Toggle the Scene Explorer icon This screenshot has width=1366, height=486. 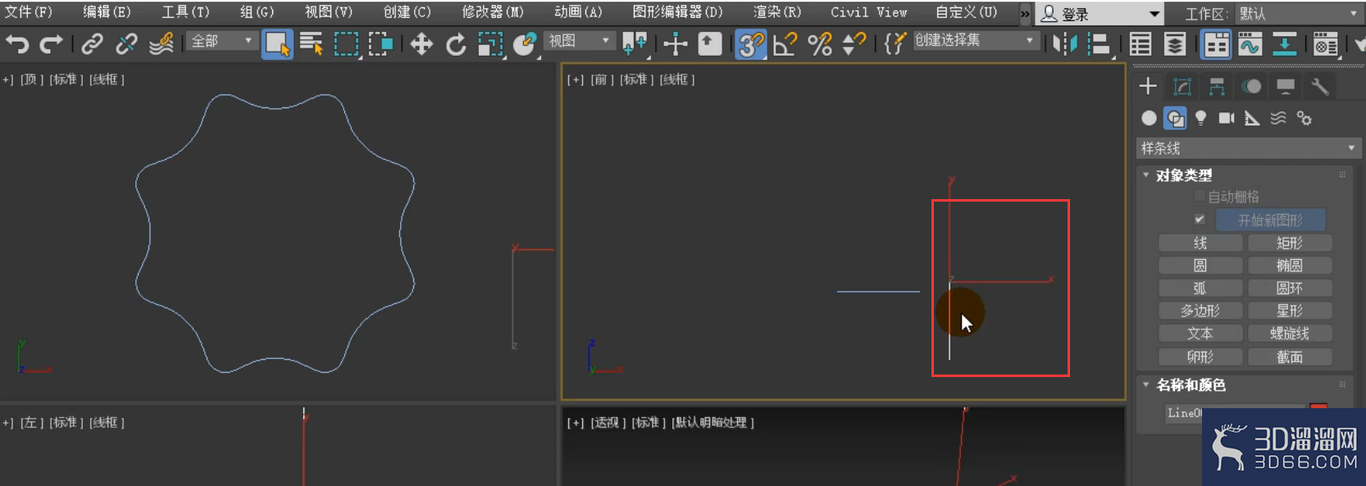click(x=1140, y=43)
